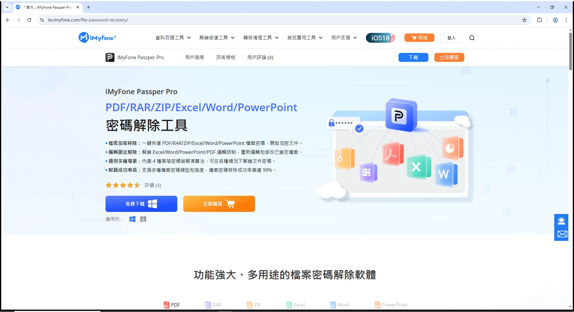
Task: Expand 解鎖修復工具 menu
Action: click(217, 38)
